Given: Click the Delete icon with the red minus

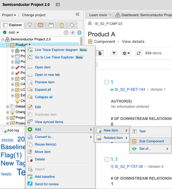Looking at the screenshot, I should coord(30,159).
